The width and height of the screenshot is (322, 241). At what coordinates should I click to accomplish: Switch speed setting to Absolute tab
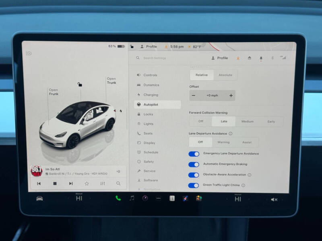225,75
